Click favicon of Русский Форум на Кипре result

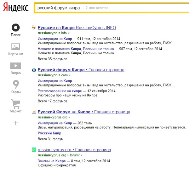coord(34,112)
